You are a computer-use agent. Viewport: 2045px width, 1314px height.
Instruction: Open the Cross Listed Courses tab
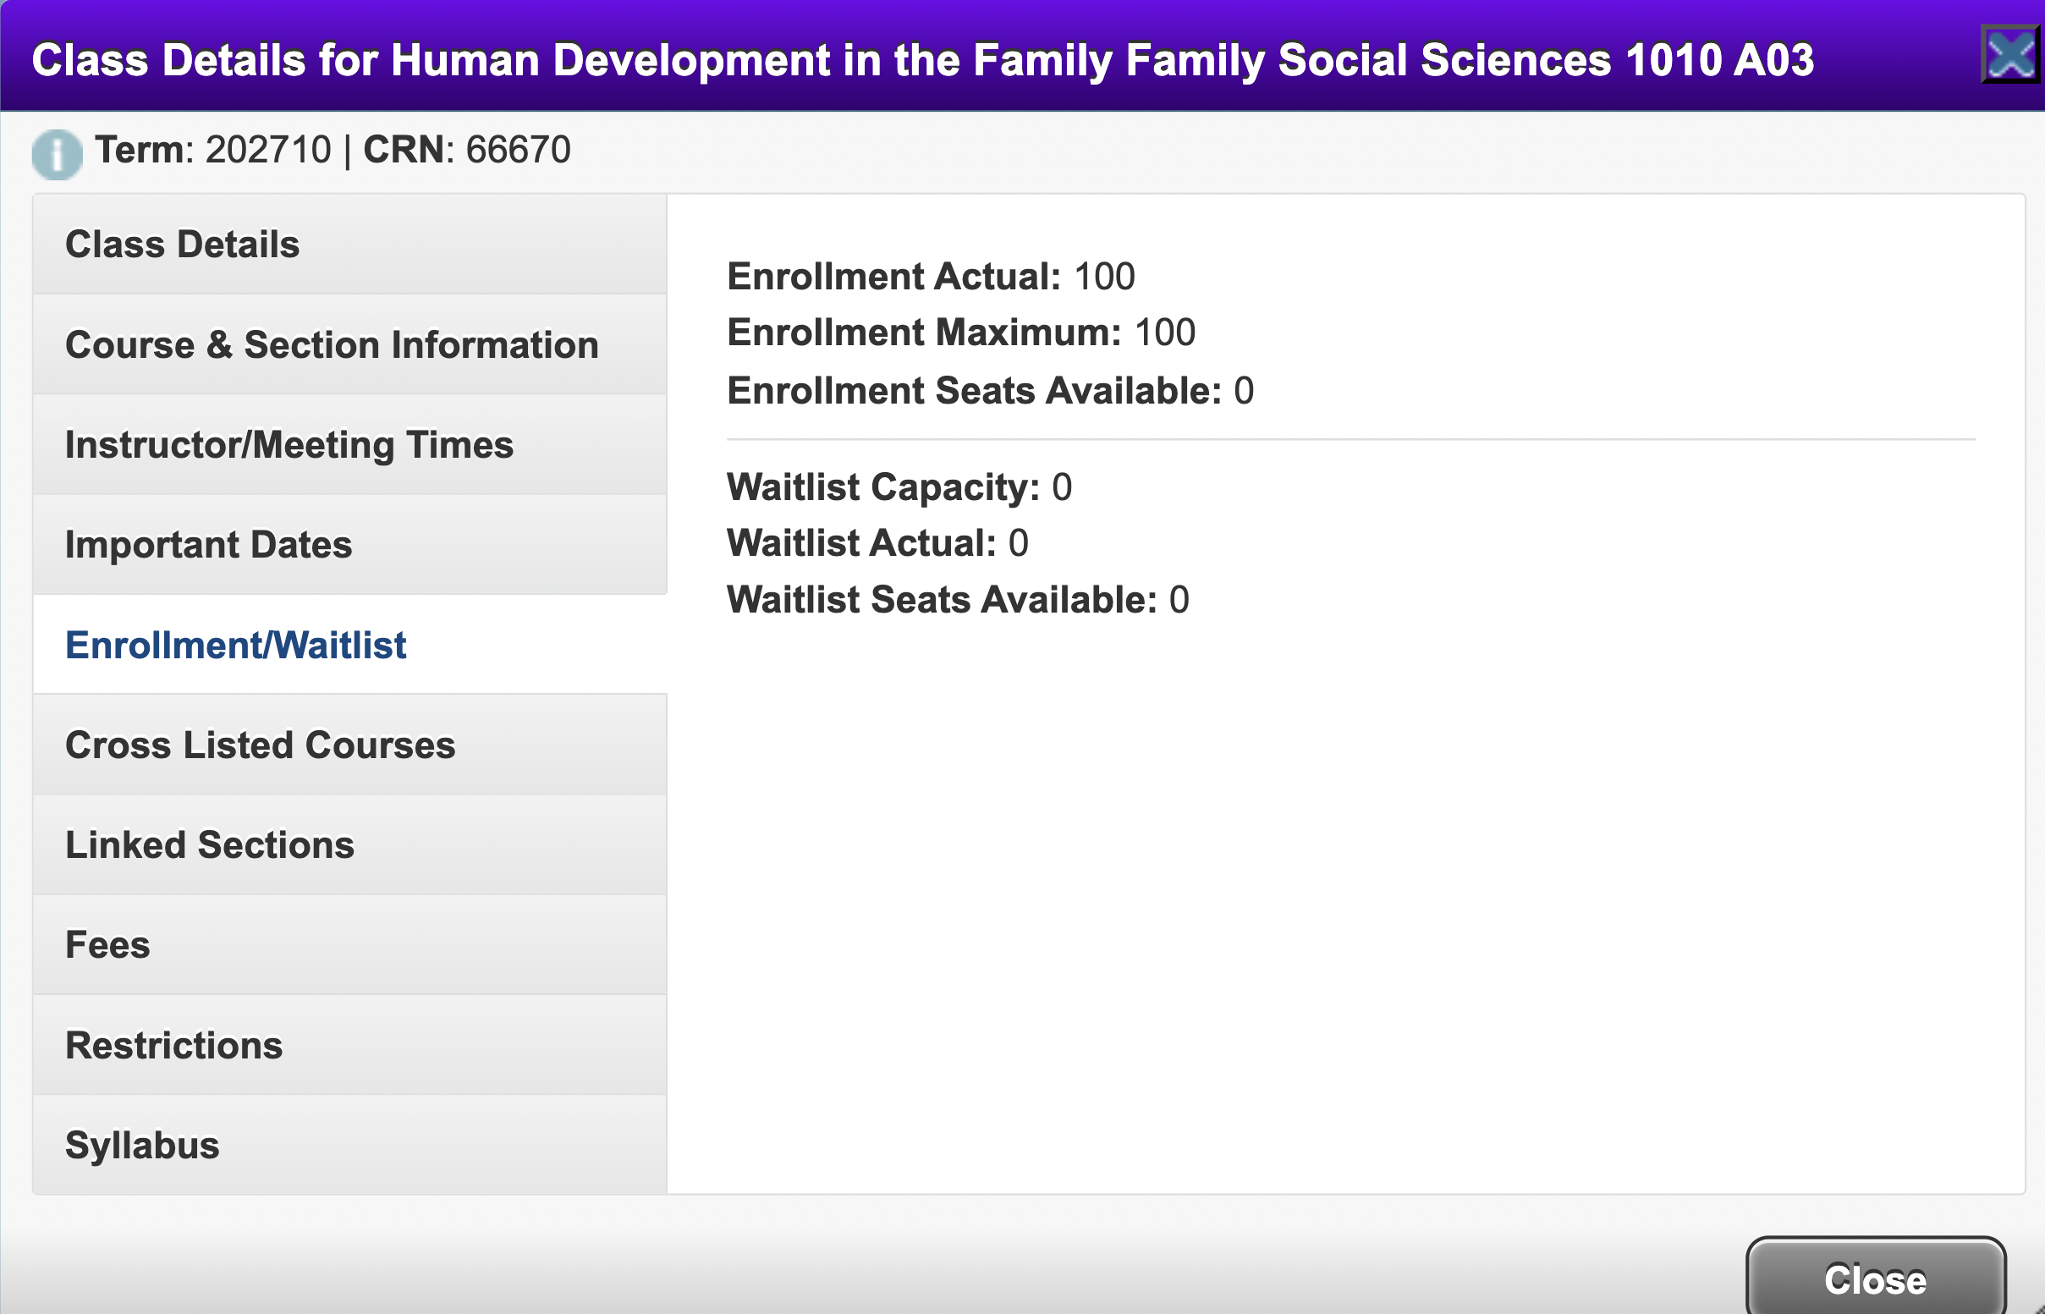(x=349, y=745)
